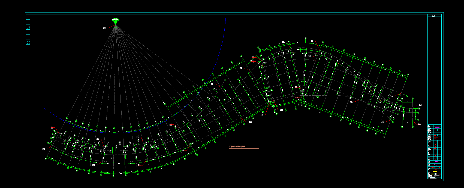The width and height of the screenshot is (464, 188).
Task: Click the orange drawing title text under plan
Action: coord(237,146)
